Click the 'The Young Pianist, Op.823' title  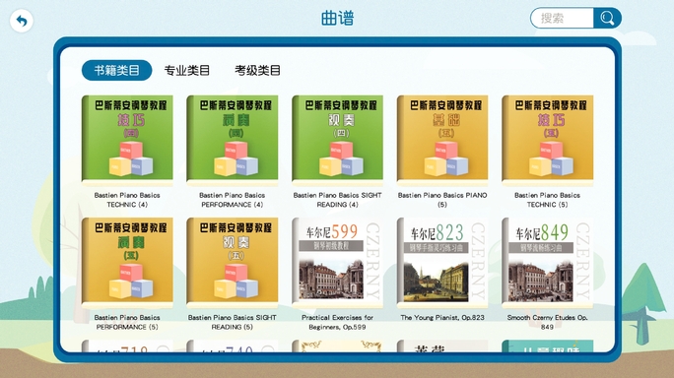[442, 317]
